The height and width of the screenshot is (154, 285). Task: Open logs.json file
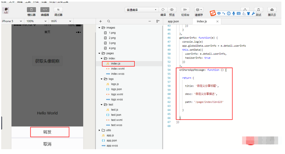point(116,89)
